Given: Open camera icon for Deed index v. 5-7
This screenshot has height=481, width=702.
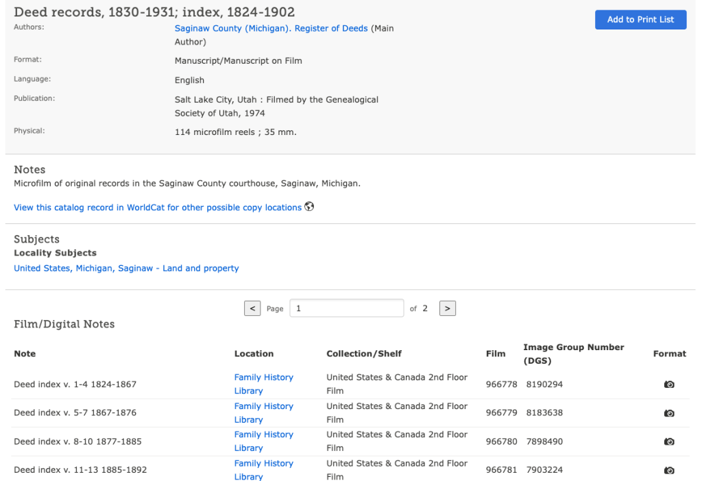Looking at the screenshot, I should [669, 413].
